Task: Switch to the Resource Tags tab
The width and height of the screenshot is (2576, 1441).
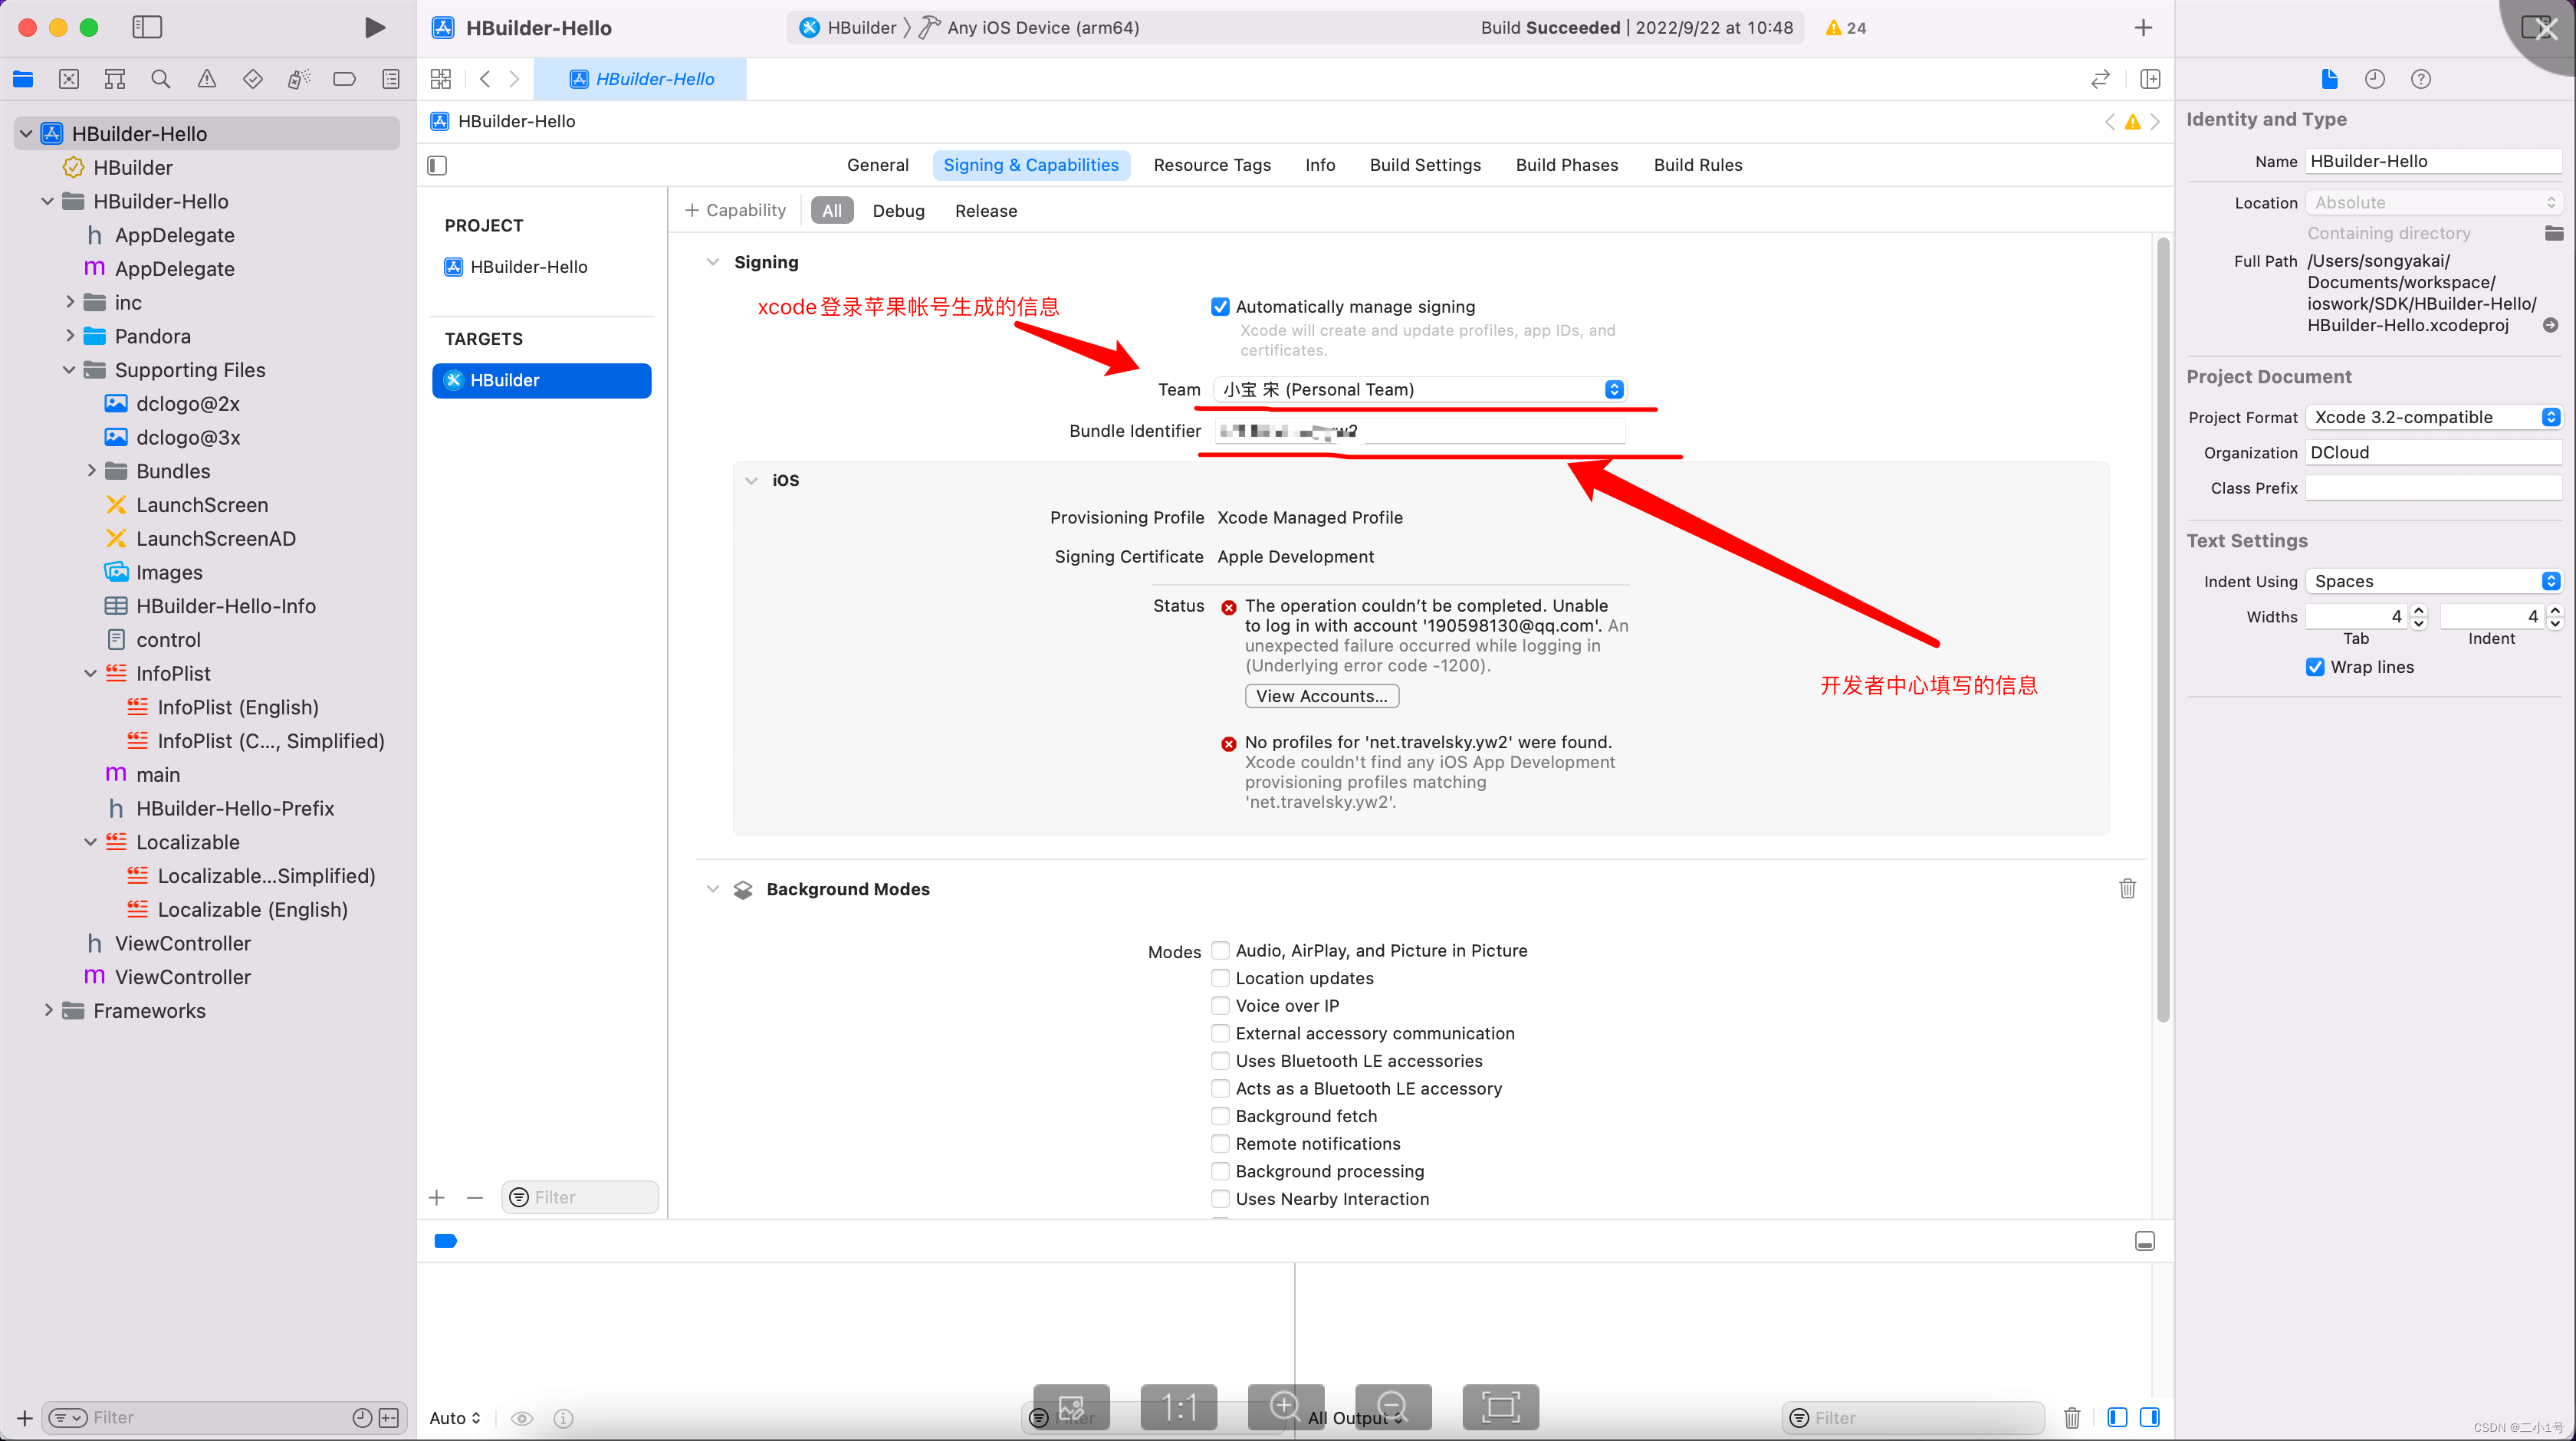Action: coord(1212,165)
